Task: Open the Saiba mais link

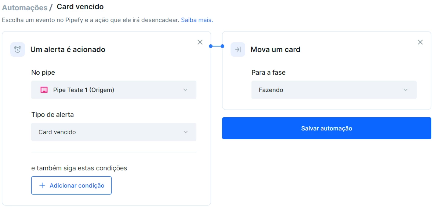Action: click(197, 20)
